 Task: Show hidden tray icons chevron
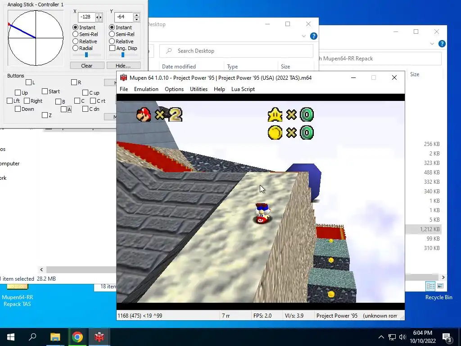pyautogui.click(x=381, y=337)
